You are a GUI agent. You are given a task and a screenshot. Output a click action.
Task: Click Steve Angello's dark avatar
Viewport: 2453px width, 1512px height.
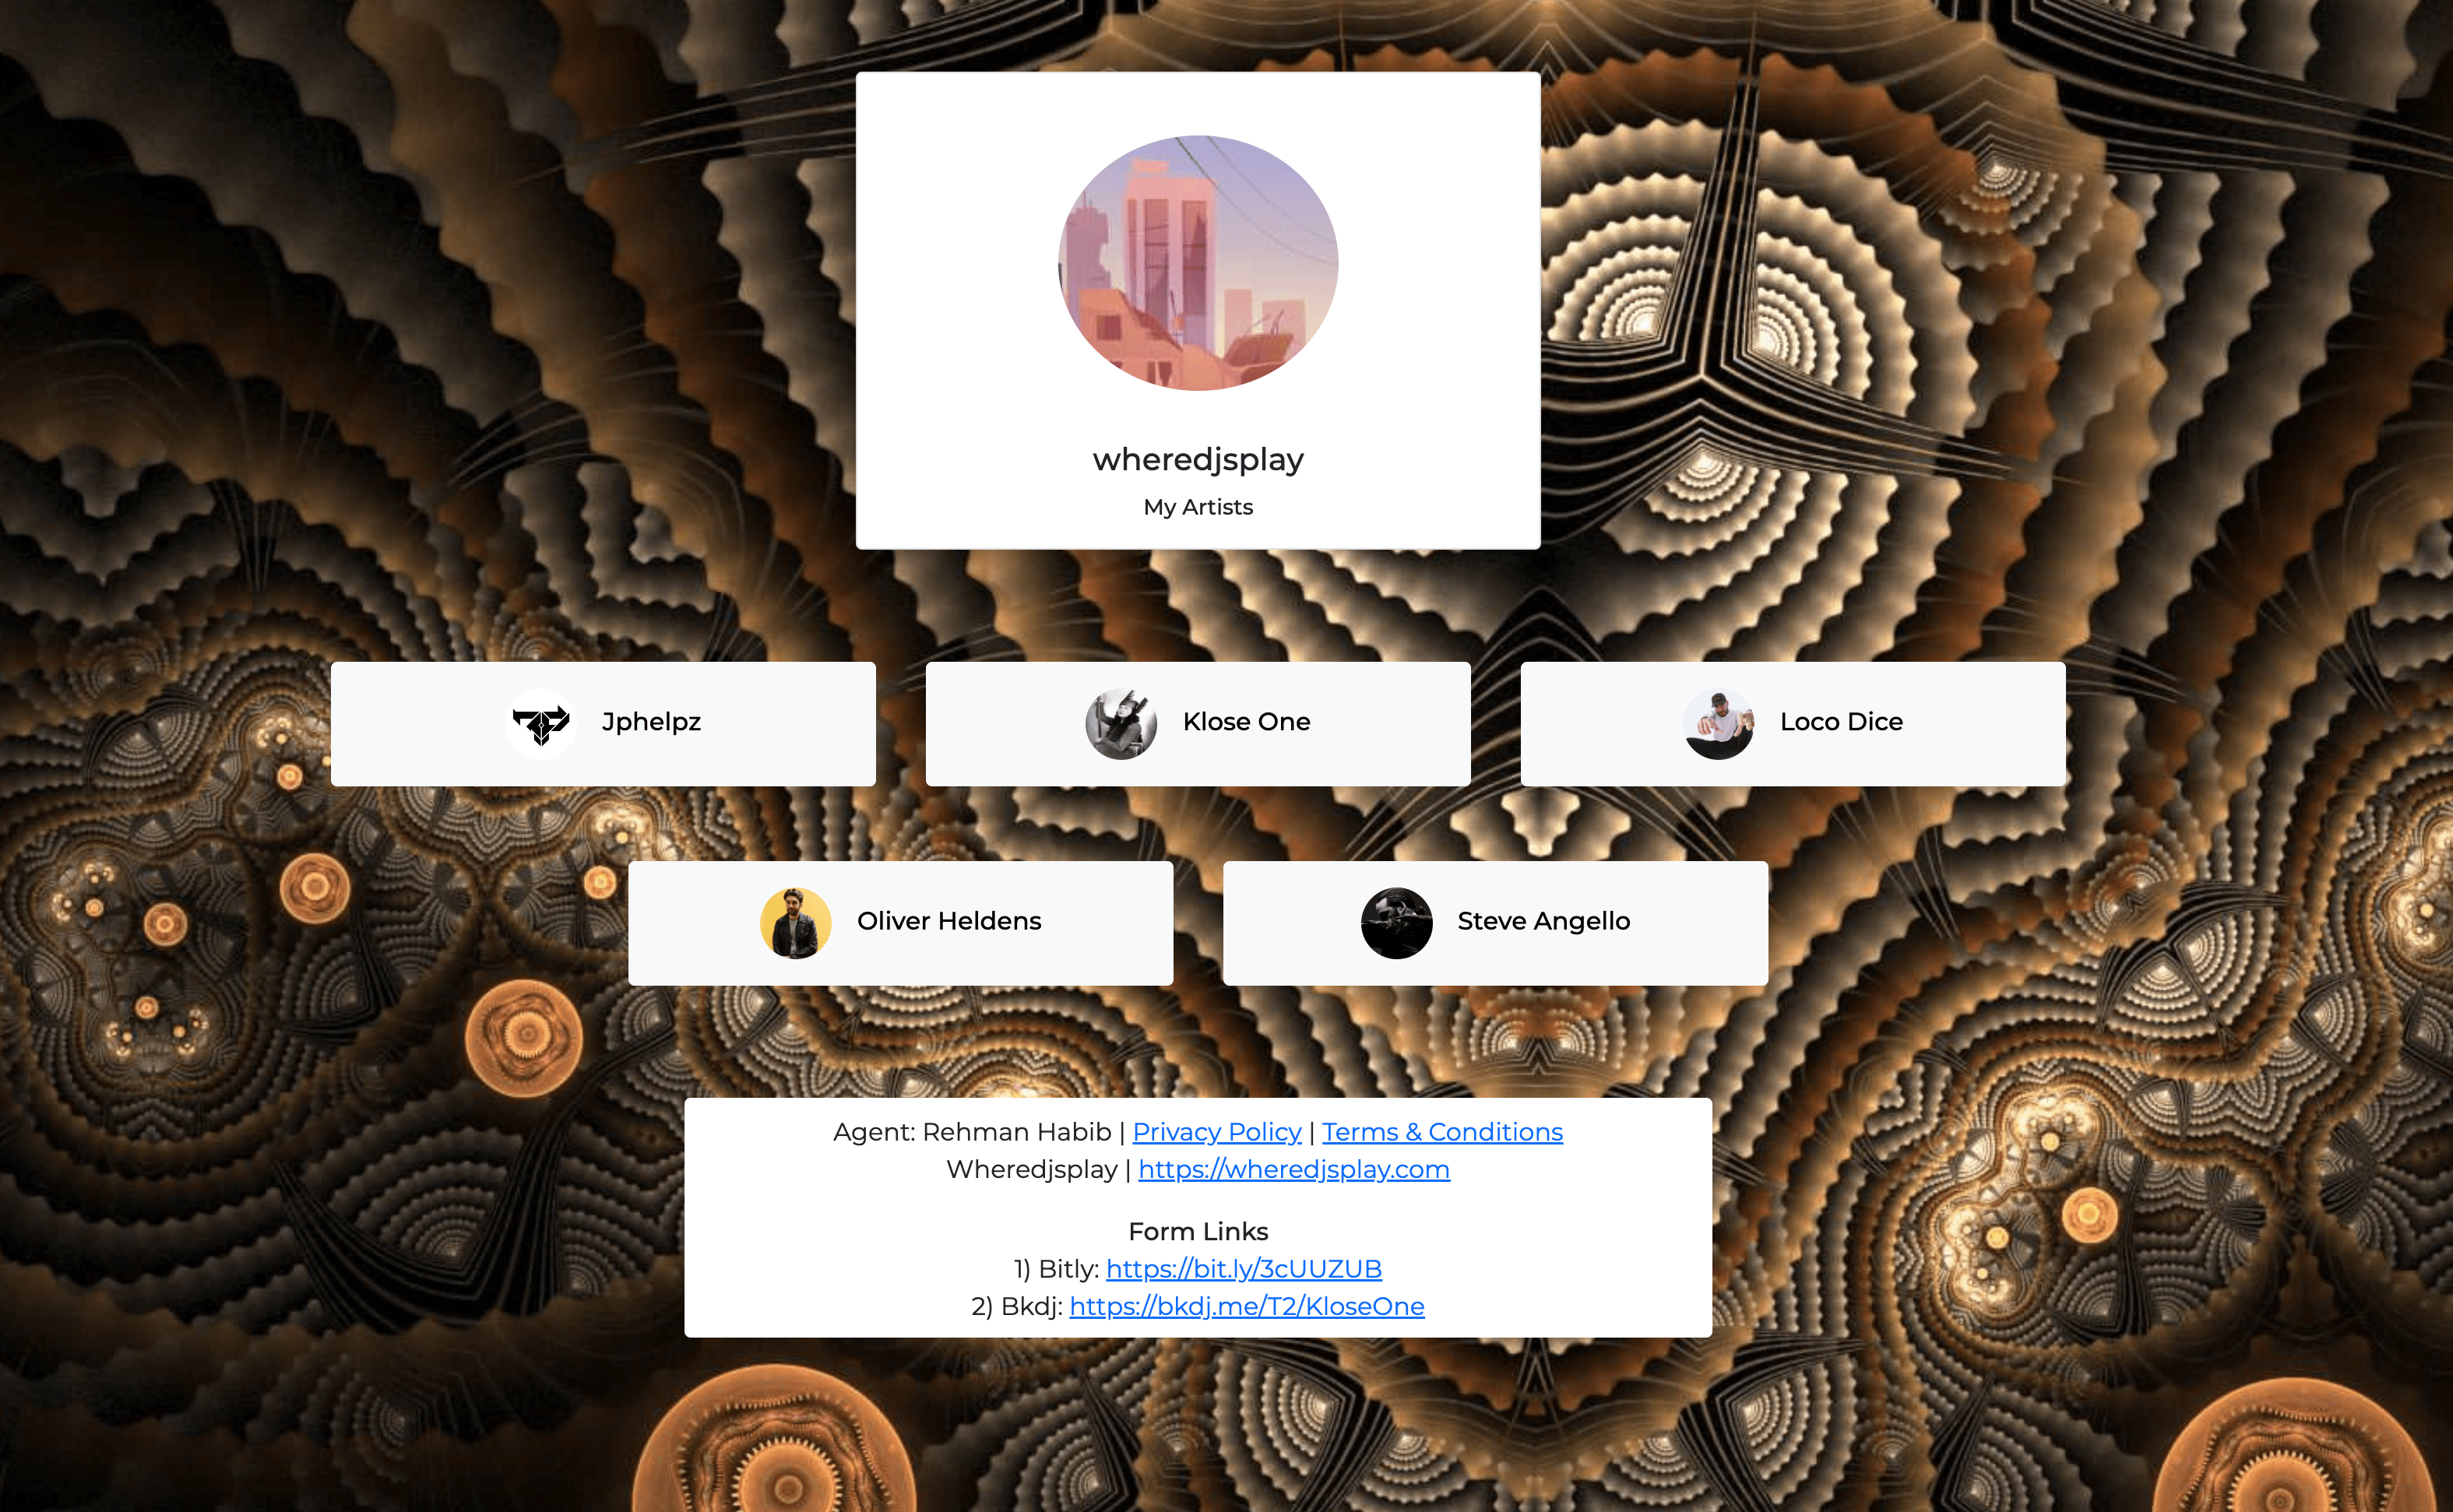1396,923
